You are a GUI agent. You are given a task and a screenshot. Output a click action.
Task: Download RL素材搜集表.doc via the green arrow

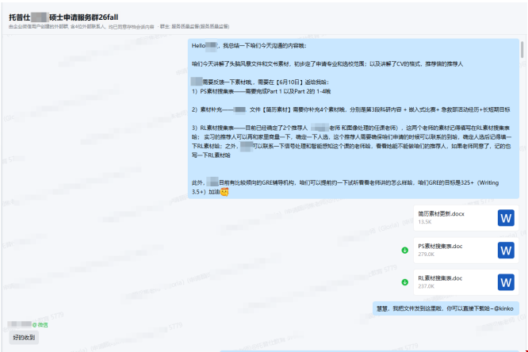405,282
